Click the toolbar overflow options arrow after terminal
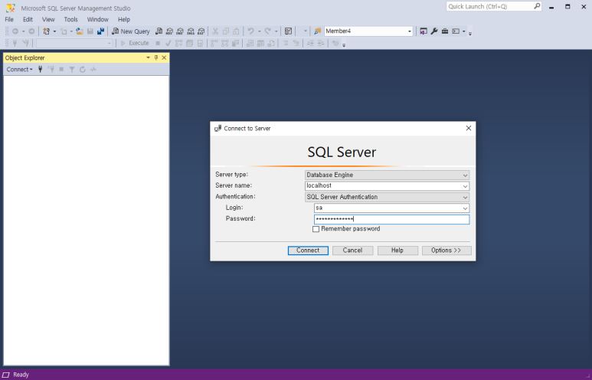The image size is (592, 380). coord(470,34)
